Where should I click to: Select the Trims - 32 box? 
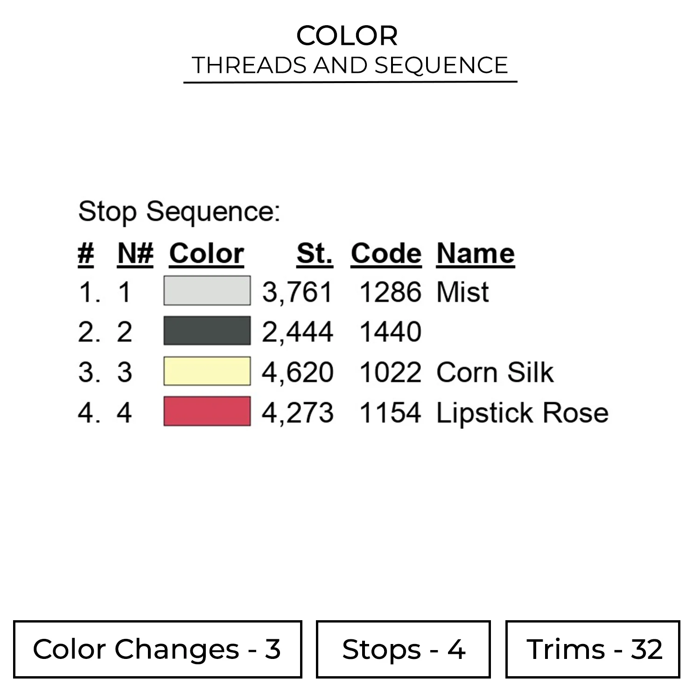pyautogui.click(x=593, y=649)
